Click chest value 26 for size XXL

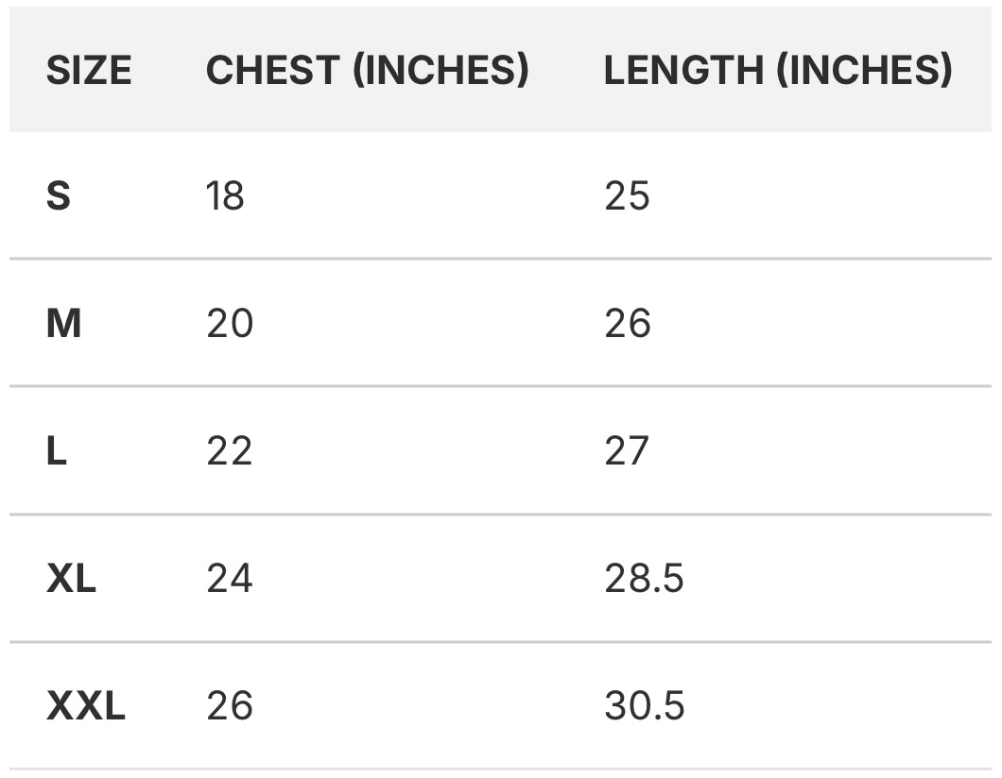coord(230,706)
